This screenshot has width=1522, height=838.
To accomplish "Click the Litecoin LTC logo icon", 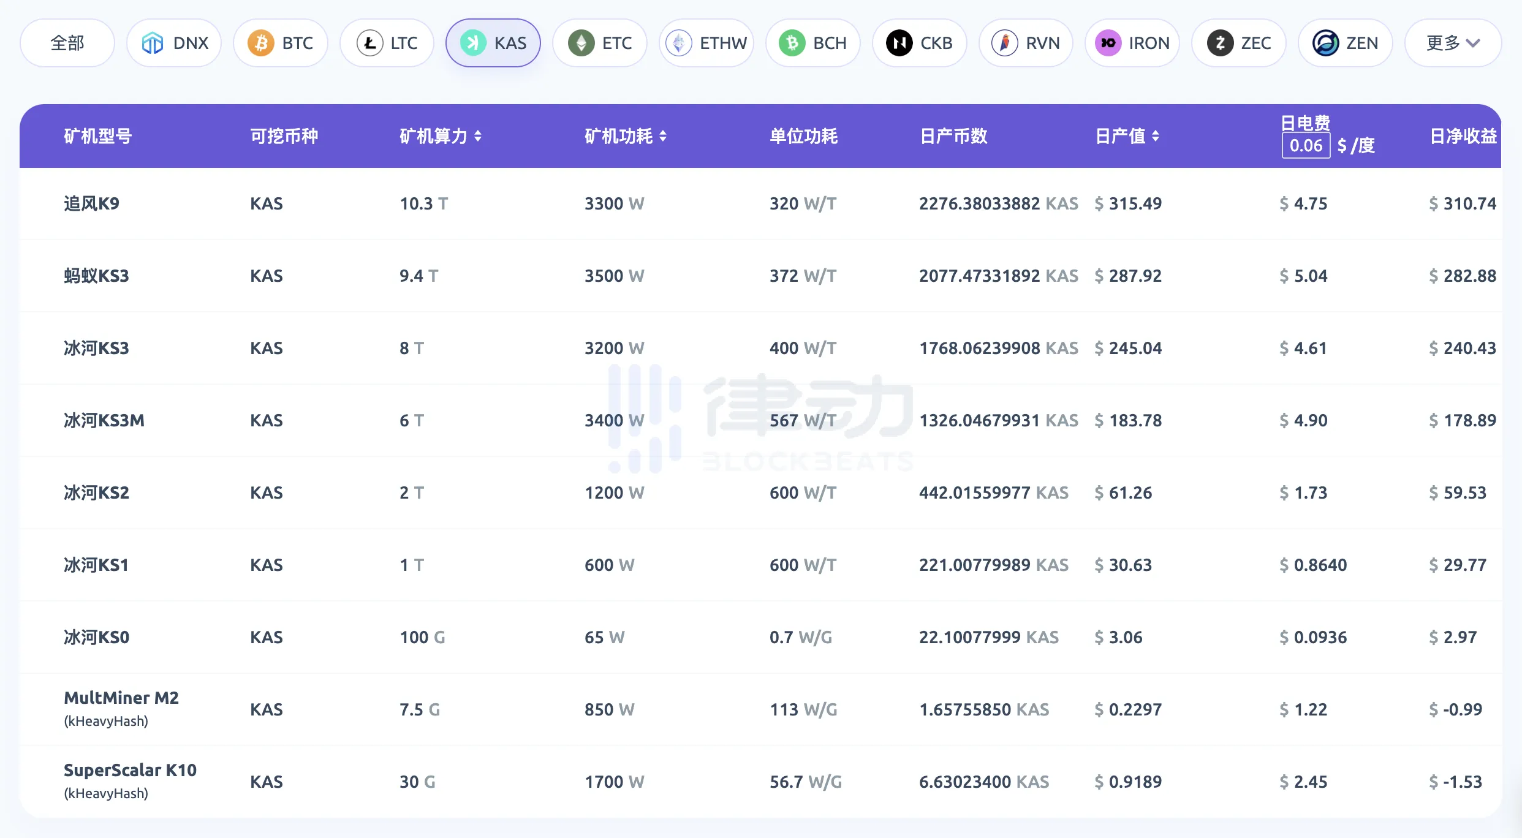I will click(x=369, y=43).
